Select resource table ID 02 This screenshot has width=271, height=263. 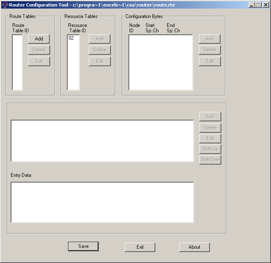point(71,38)
